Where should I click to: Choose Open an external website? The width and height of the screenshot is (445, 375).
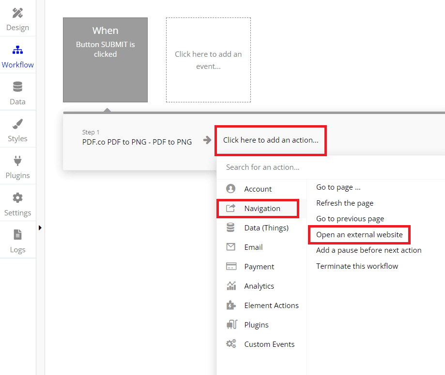click(x=359, y=235)
